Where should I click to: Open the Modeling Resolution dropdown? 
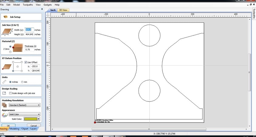25,105
